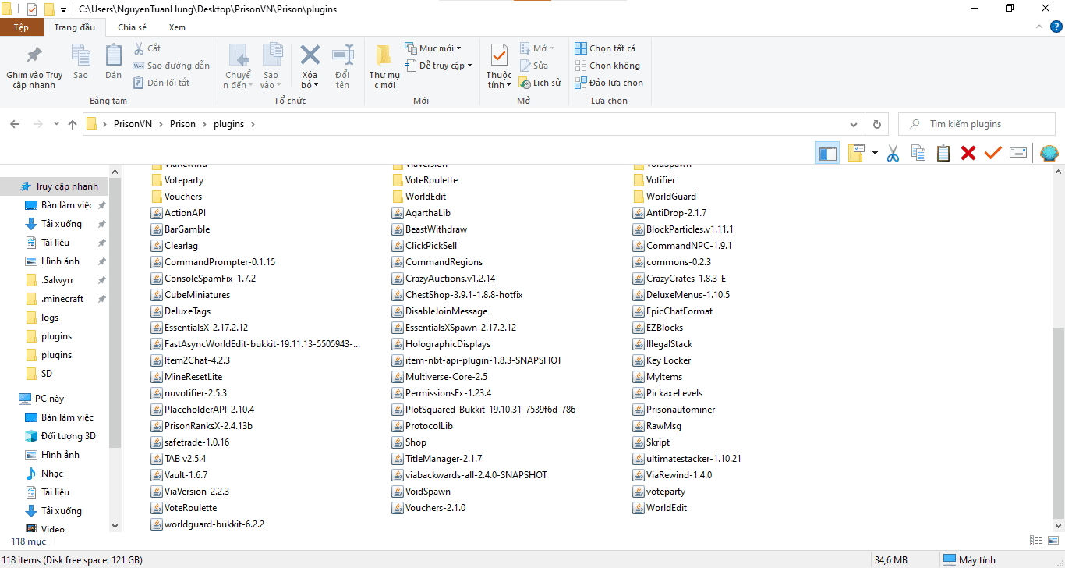Viewport: 1065px width, 568px height.
Task: Switch to details view in the status bar
Action: click(1036, 540)
